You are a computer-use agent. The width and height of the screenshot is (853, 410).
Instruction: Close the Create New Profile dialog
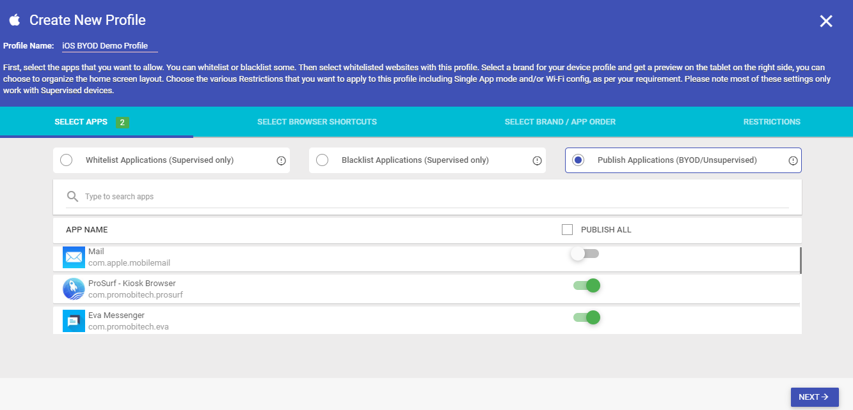pyautogui.click(x=826, y=21)
